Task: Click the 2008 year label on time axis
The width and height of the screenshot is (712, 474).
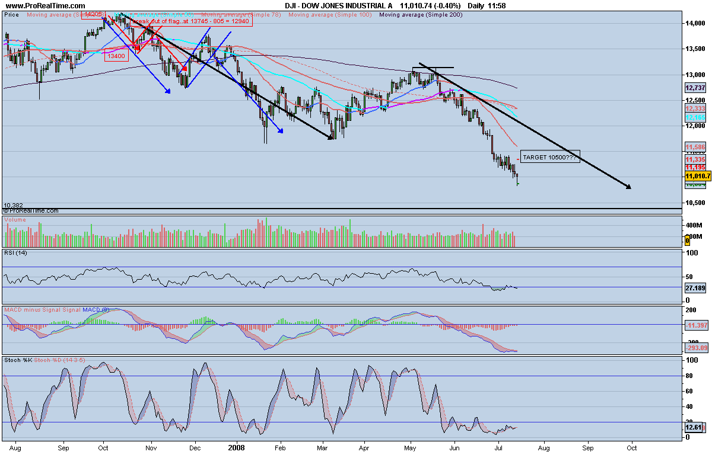Action: pyautogui.click(x=237, y=449)
